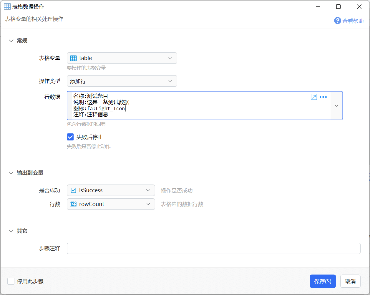Image resolution: width=370 pixels, height=295 pixels.
Task: Collapse the 其它 section
Action: coord(11,231)
